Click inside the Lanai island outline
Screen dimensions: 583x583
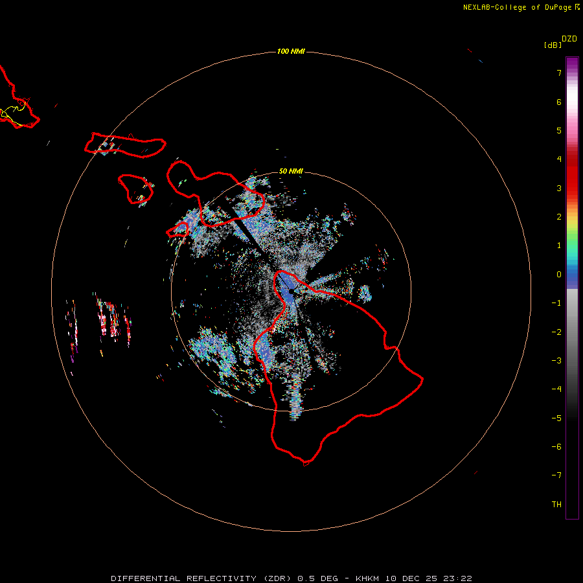coord(135,188)
